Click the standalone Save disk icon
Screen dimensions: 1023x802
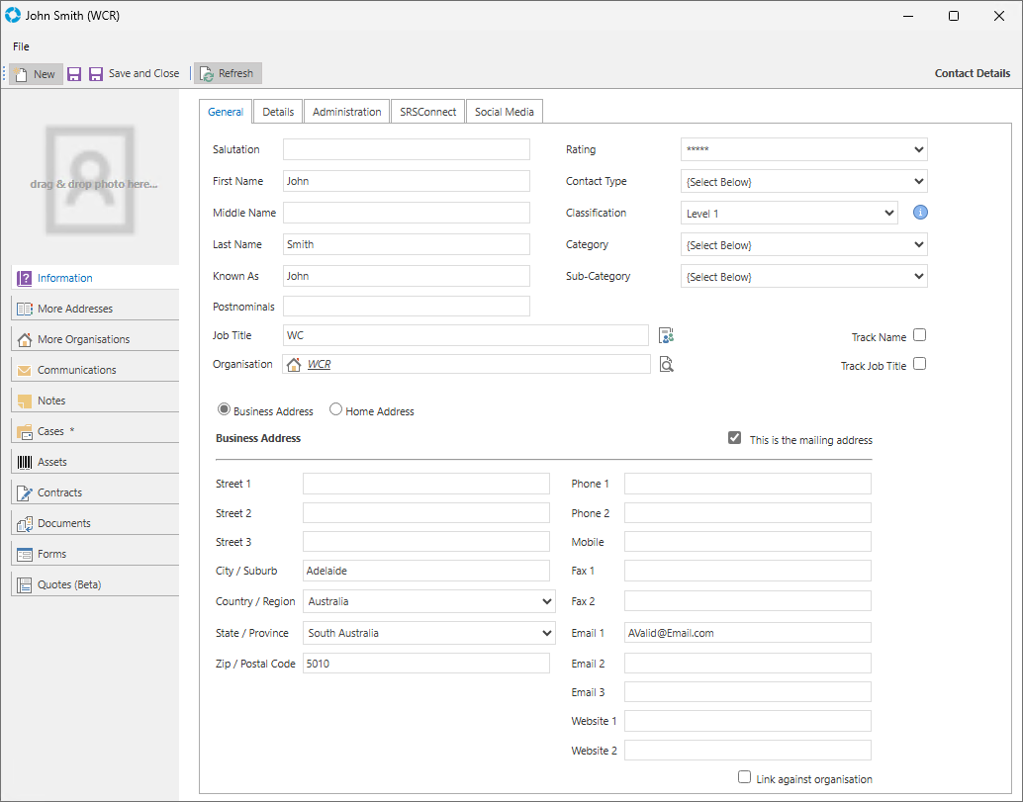pyautogui.click(x=74, y=74)
